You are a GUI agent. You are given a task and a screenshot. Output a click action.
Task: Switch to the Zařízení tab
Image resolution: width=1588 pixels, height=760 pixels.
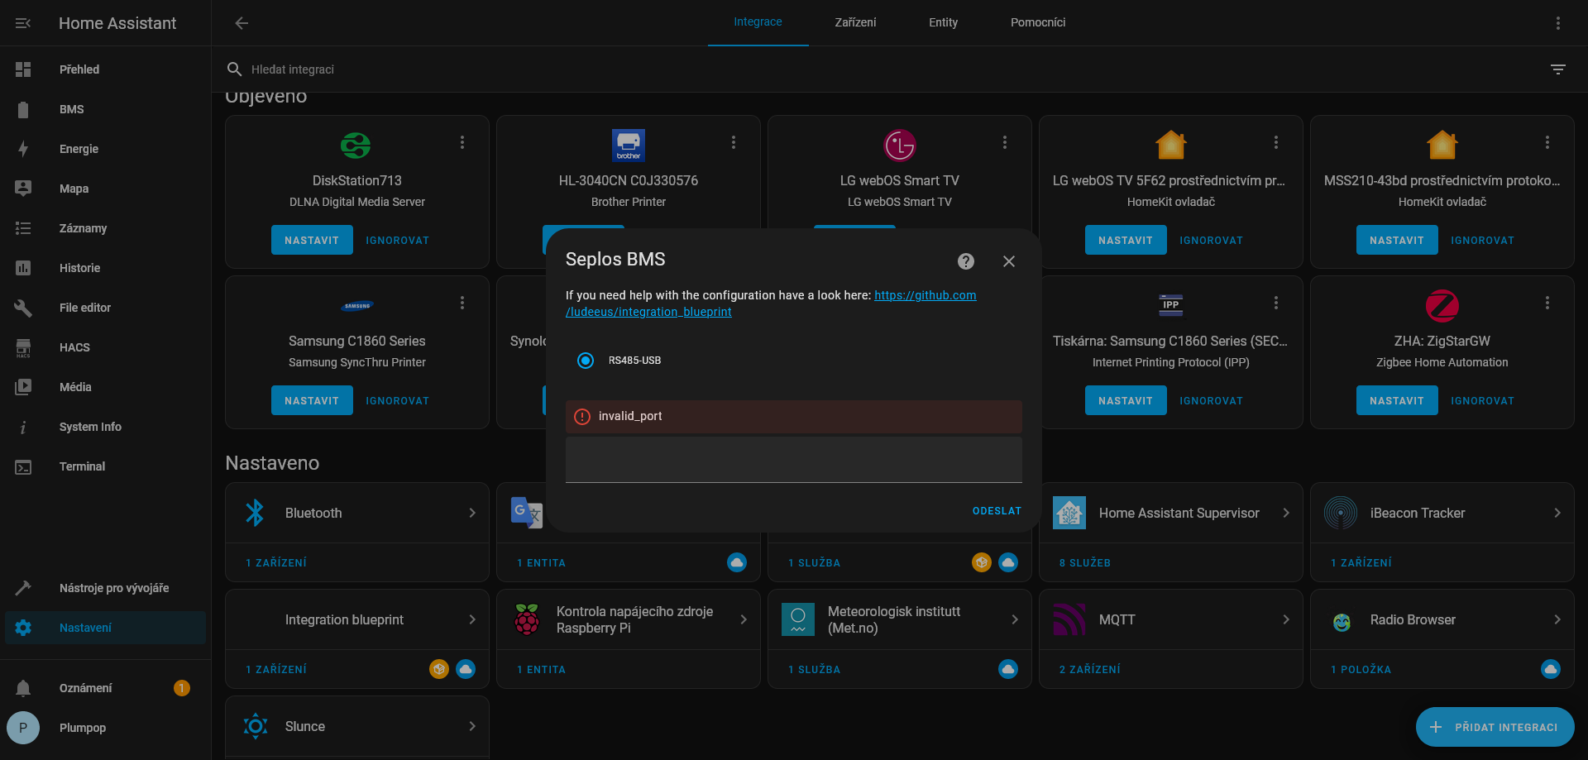point(854,22)
